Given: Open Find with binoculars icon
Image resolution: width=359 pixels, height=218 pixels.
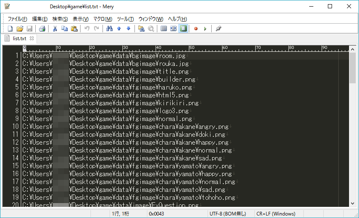Looking at the screenshot, I should tap(110, 29).
